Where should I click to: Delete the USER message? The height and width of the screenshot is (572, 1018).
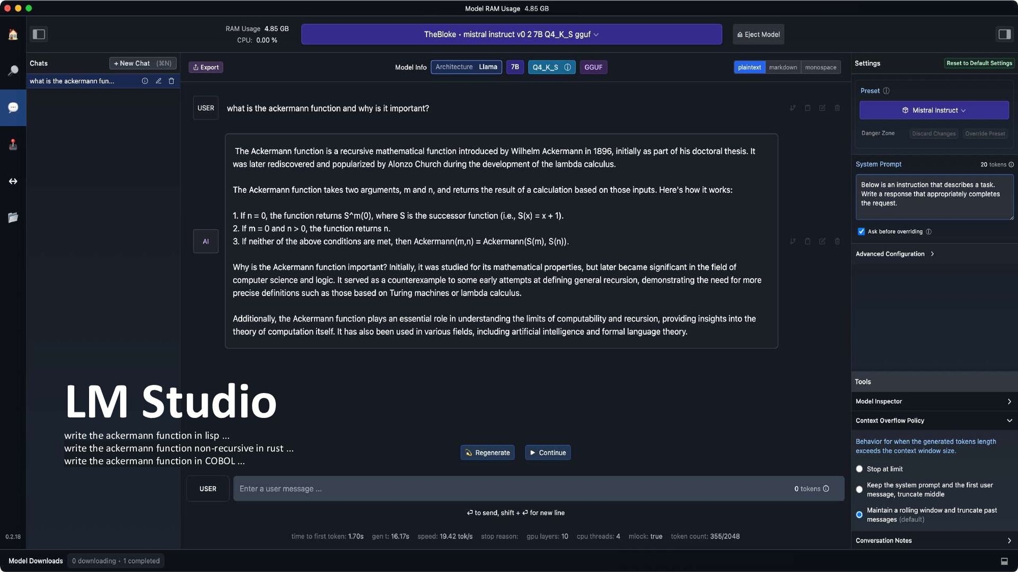(837, 108)
